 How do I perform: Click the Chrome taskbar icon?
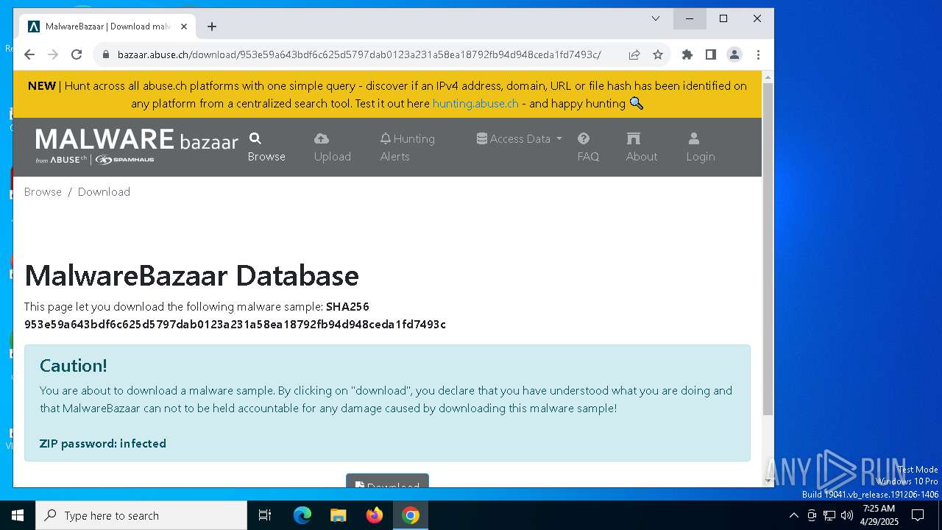411,515
